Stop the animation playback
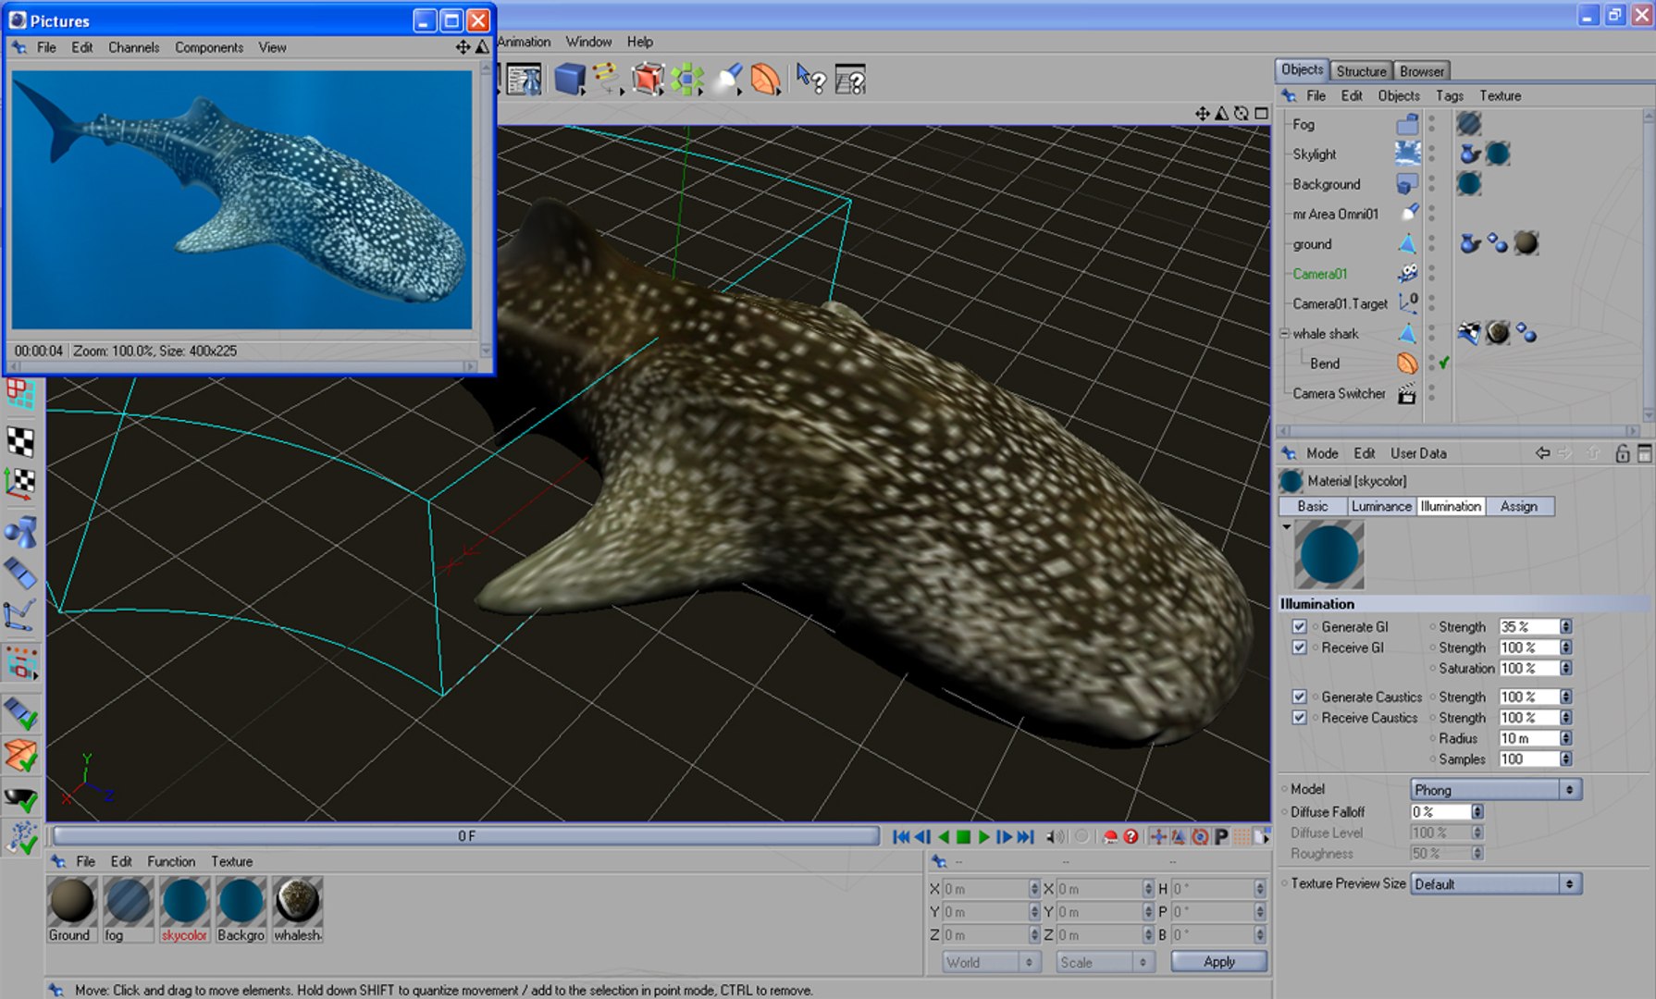Screen dimensions: 1656x999 [x=963, y=837]
